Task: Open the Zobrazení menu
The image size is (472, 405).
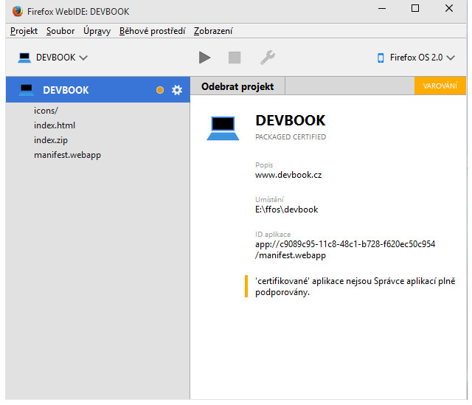Action: pyautogui.click(x=213, y=31)
